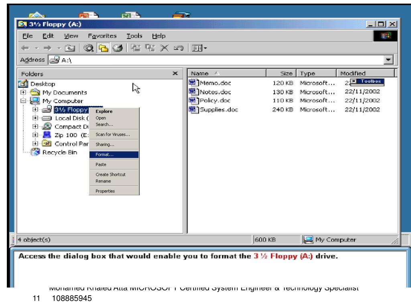Expand the Control Panel tree node

pyautogui.click(x=35, y=144)
